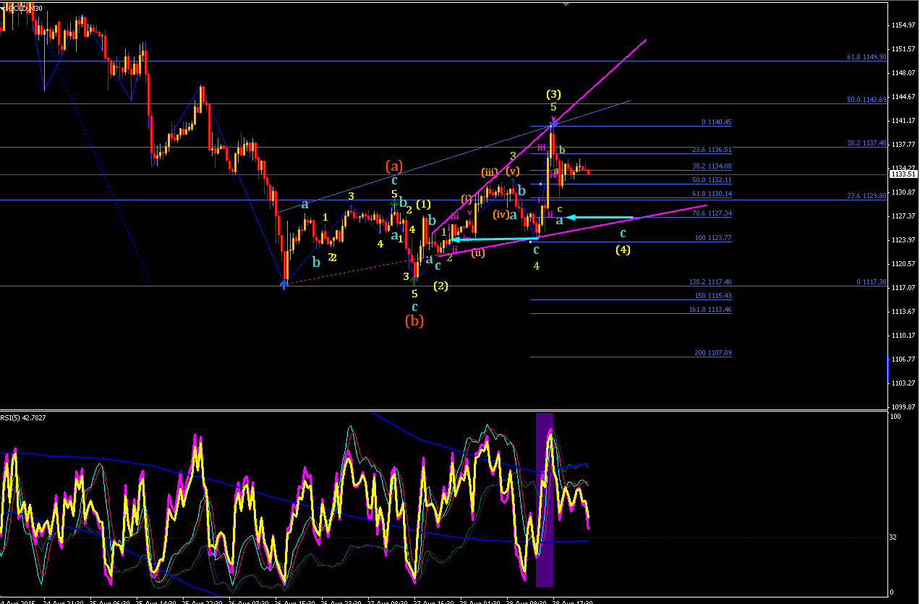Select the purple highlighted rectangle in the RSI pane
920x604 pixels.
pos(545,500)
